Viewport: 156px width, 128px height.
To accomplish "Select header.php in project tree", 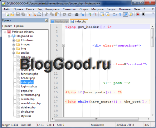I will tap(28, 78).
